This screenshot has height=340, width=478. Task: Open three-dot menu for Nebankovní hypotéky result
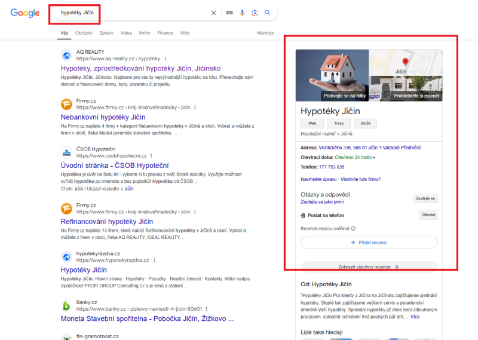(195, 108)
